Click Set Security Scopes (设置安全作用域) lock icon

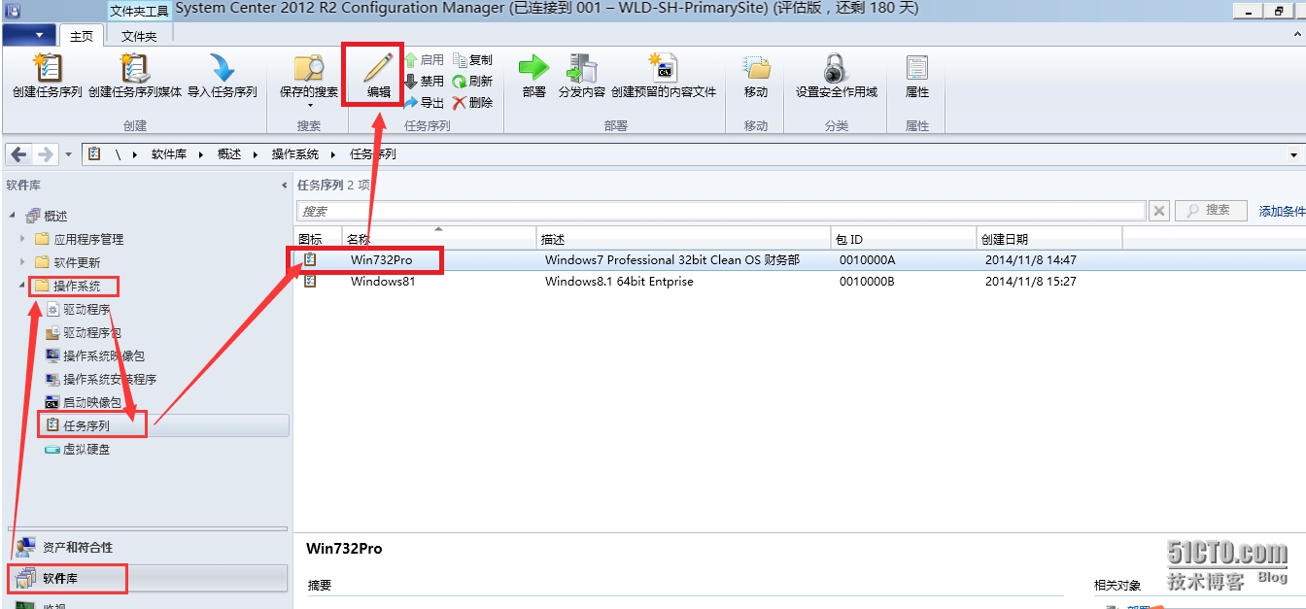pos(836,67)
